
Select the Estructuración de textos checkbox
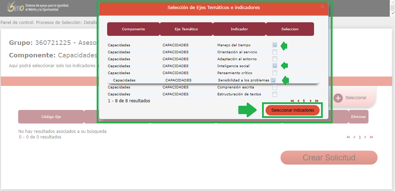click(x=275, y=94)
